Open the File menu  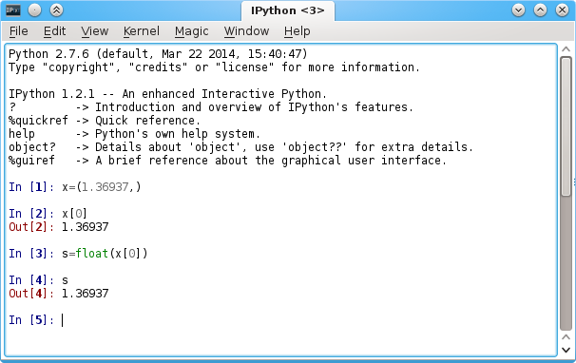coord(18,31)
